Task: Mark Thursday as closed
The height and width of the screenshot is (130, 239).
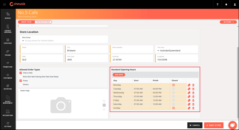Action: click(173, 96)
